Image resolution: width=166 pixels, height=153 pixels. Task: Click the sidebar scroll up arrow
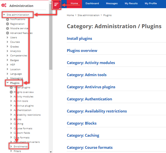point(51,2)
